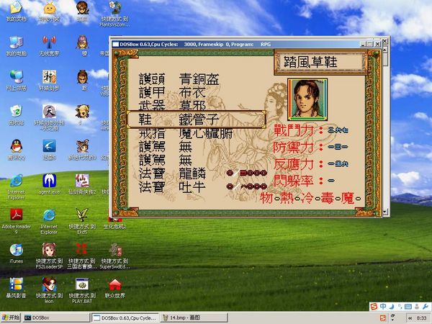Click the Sogou S icon in system tray
Image resolution: width=432 pixels, height=324 pixels.
click(383, 318)
